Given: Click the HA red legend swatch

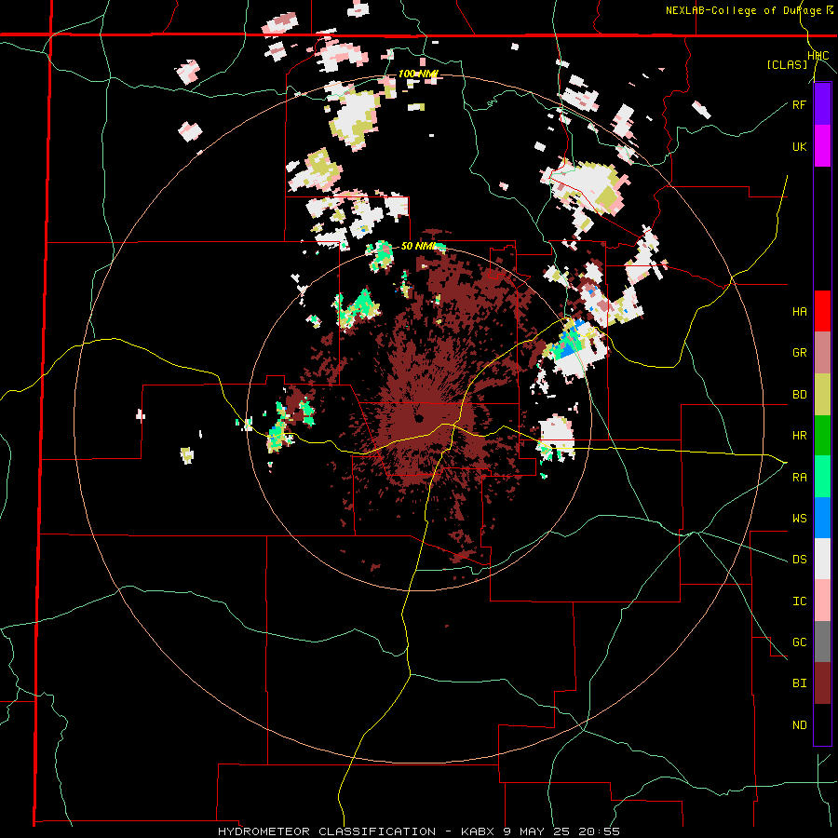Looking at the screenshot, I should 822,311.
